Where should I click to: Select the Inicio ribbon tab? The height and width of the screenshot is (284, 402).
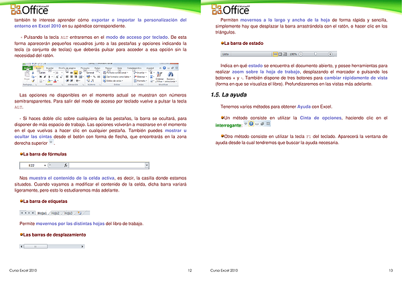click(x=38, y=68)
